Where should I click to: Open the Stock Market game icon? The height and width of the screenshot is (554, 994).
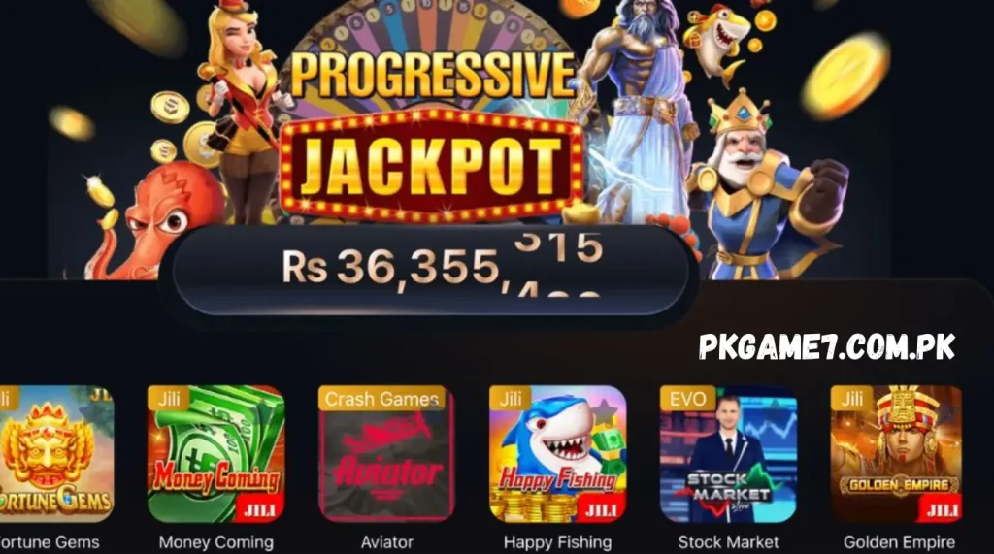click(x=728, y=454)
